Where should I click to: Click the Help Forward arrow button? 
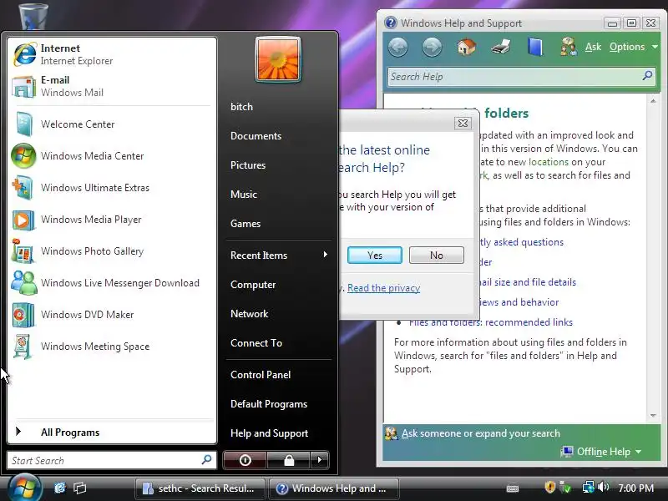(x=432, y=47)
